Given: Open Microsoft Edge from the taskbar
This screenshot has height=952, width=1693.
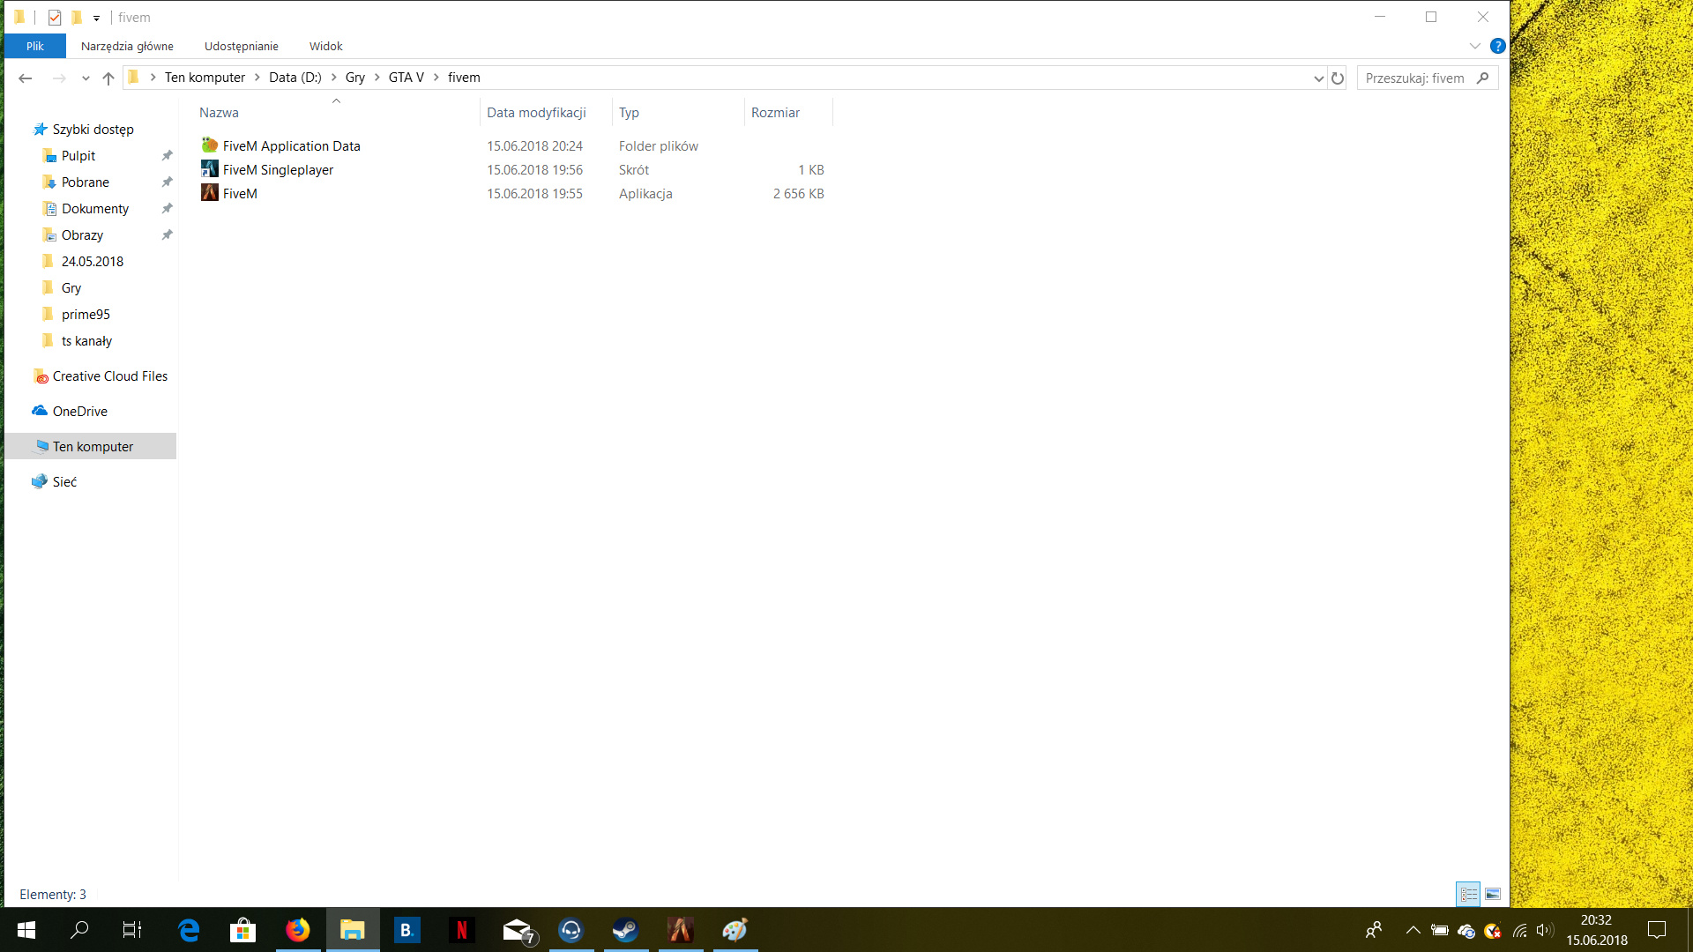Looking at the screenshot, I should point(188,930).
